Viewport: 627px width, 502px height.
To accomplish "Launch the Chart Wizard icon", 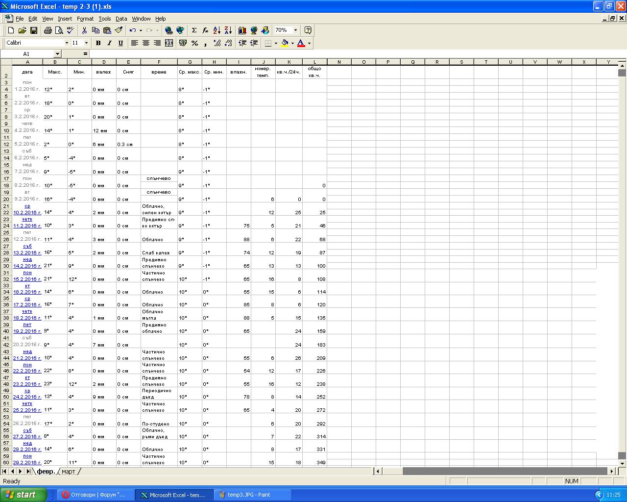I will pyautogui.click(x=242, y=30).
